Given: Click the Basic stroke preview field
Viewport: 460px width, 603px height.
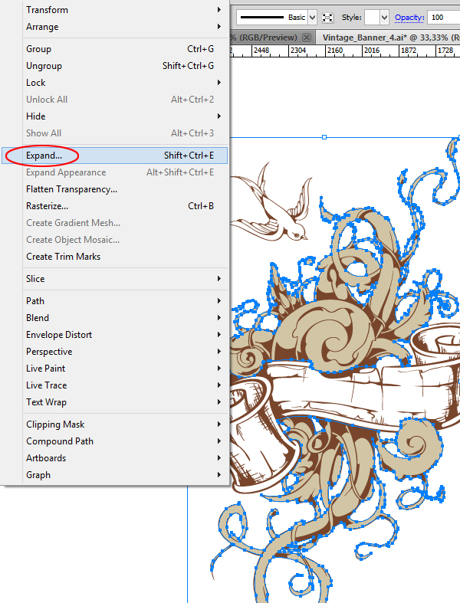Looking at the screenshot, I should tap(272, 18).
